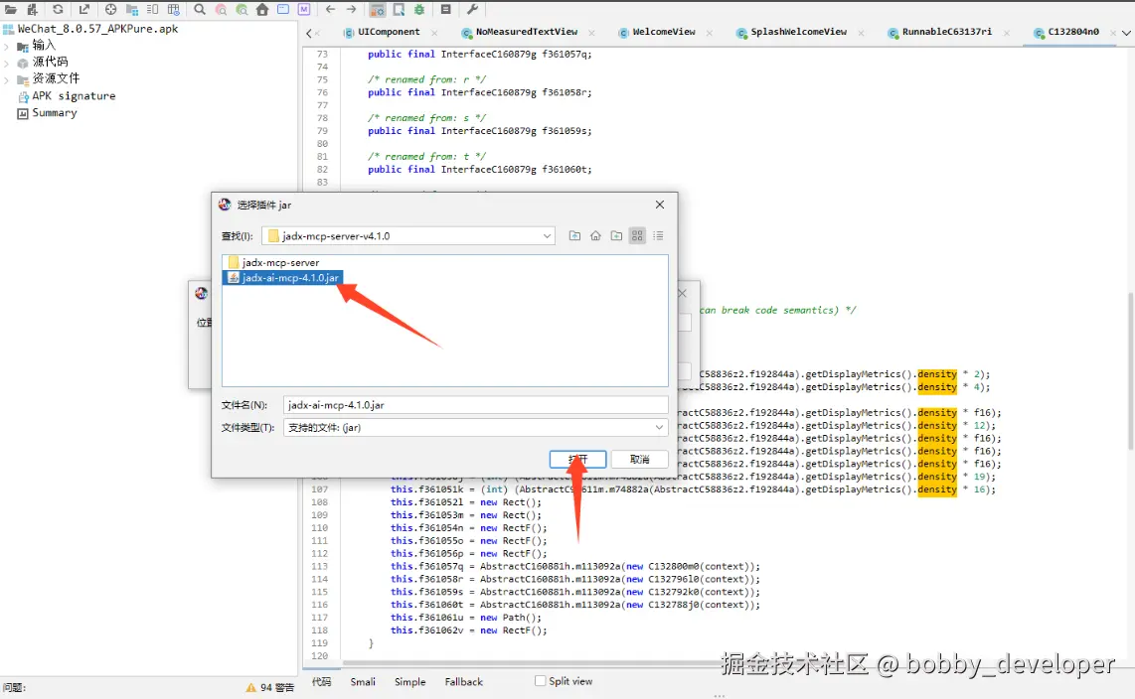Switch file dialog to details list view
Viewport: 1135px width, 699px height.
[658, 235]
